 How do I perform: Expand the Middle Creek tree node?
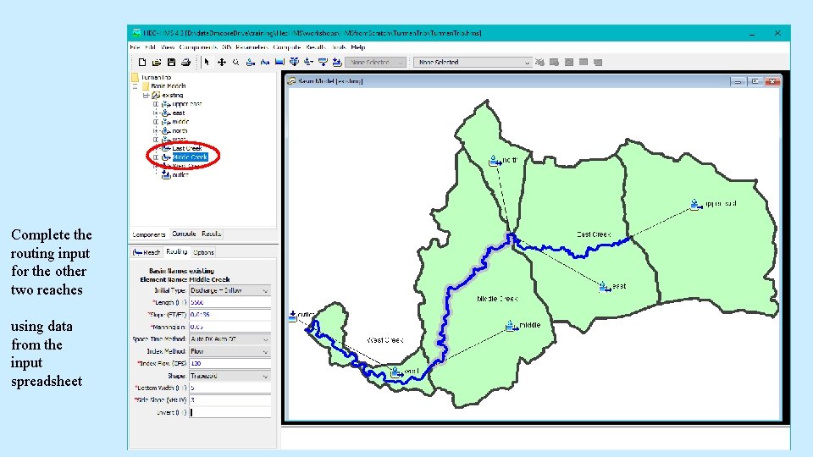pyautogui.click(x=156, y=157)
